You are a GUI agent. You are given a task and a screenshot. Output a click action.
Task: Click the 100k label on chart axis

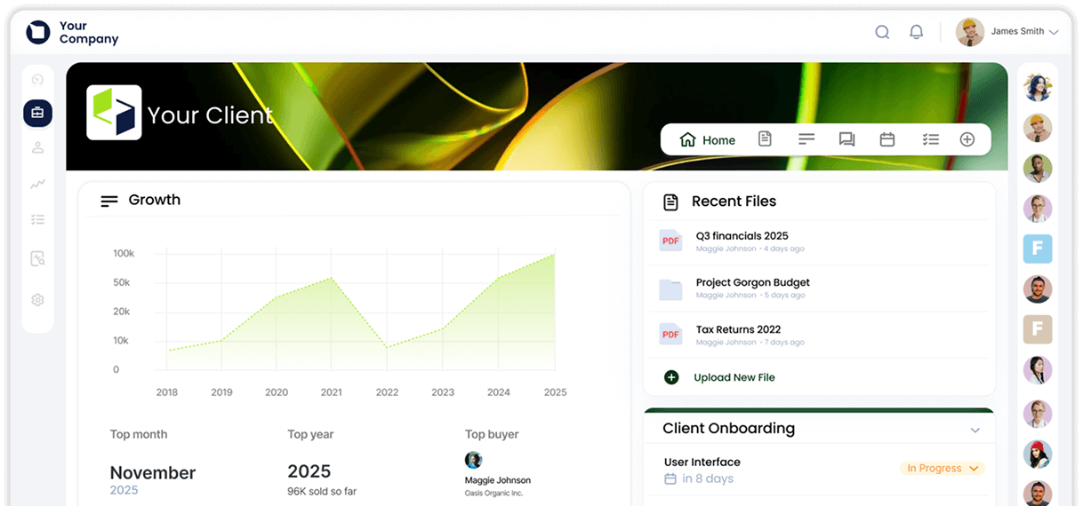point(124,254)
